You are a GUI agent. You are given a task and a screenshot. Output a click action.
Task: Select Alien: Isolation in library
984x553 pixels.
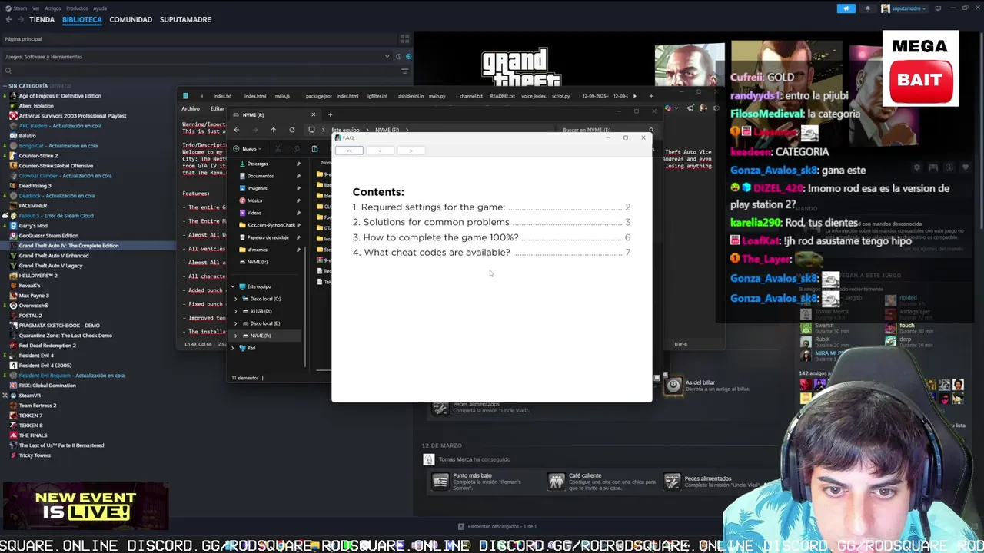tap(36, 106)
